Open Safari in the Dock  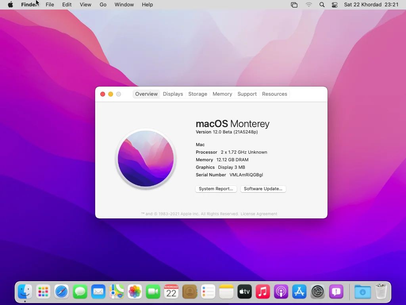[x=61, y=292]
